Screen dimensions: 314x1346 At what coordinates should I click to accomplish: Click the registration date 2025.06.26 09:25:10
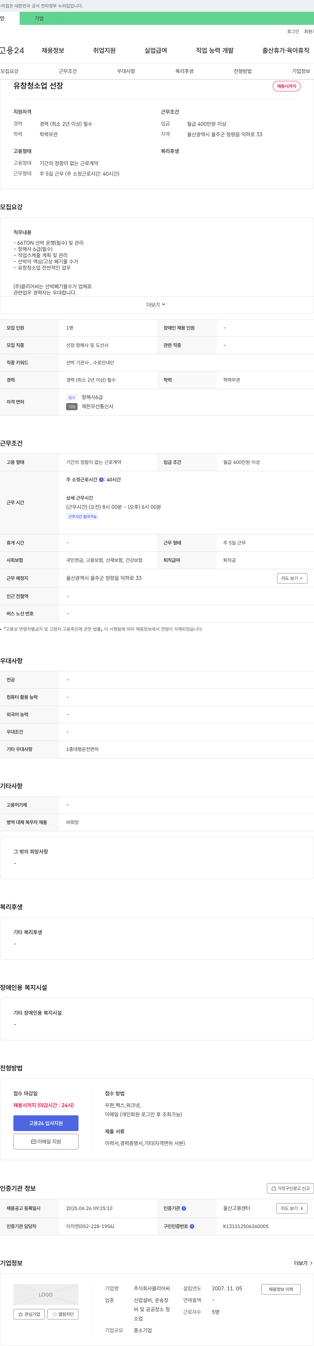pyautogui.click(x=89, y=1209)
